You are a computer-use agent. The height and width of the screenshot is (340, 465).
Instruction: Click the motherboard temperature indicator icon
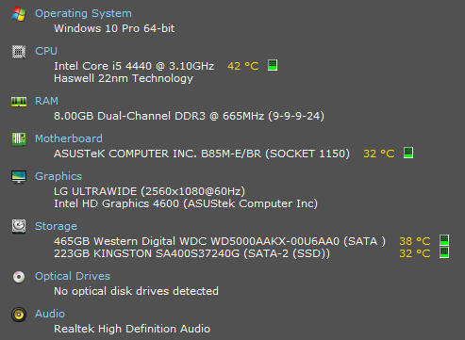coord(408,153)
